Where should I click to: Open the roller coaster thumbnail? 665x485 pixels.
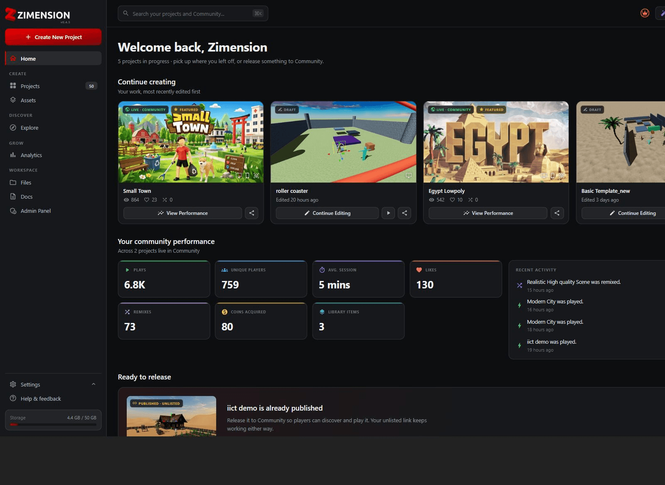point(343,142)
